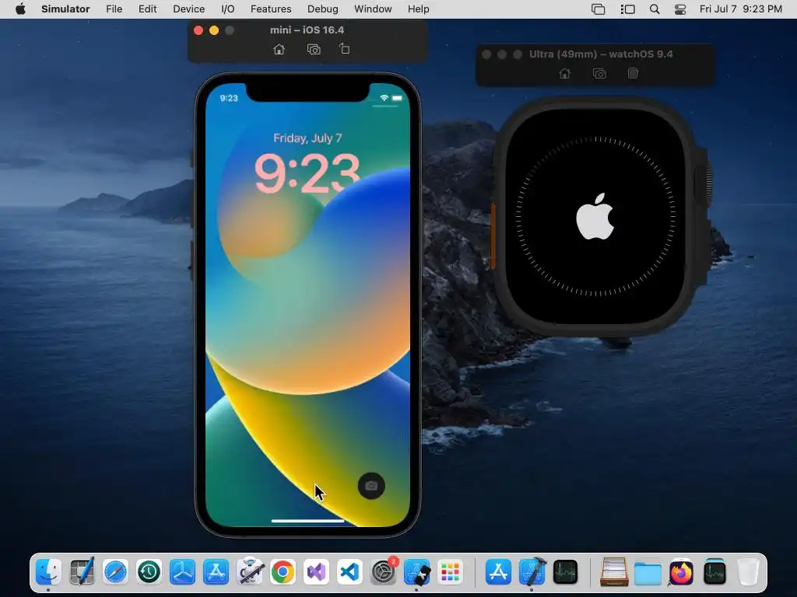Click Spotlight search icon in menu bar
Viewport: 797px width, 597px height.
655,9
